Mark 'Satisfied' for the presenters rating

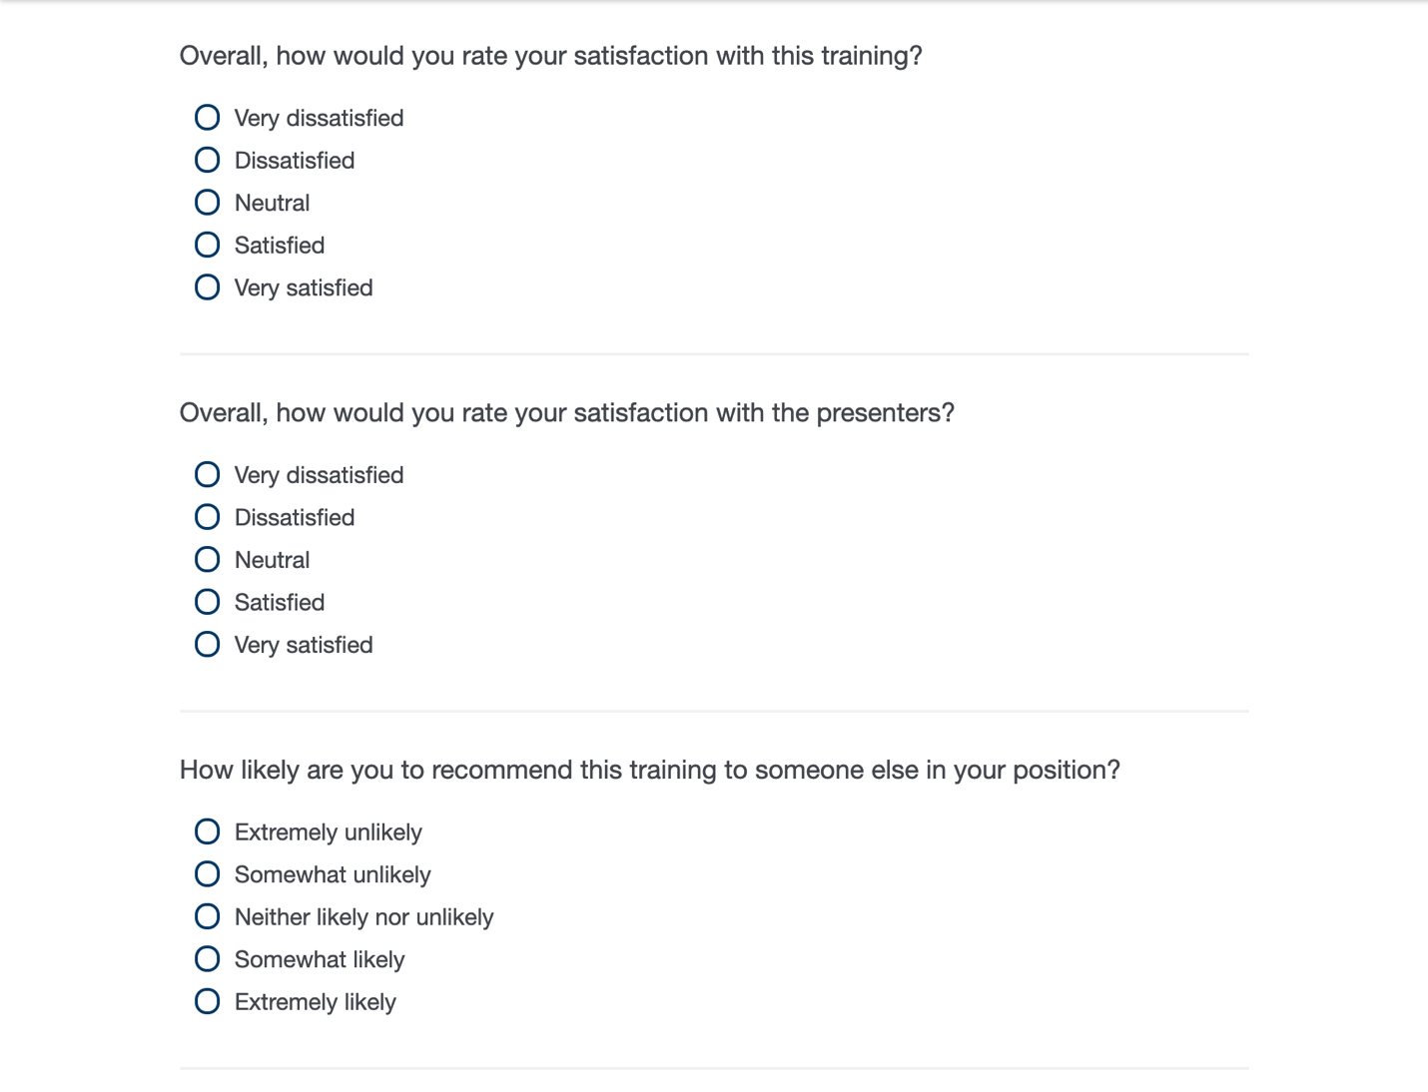207,602
